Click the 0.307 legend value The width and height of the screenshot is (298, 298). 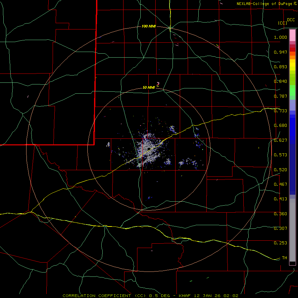pos(280,228)
